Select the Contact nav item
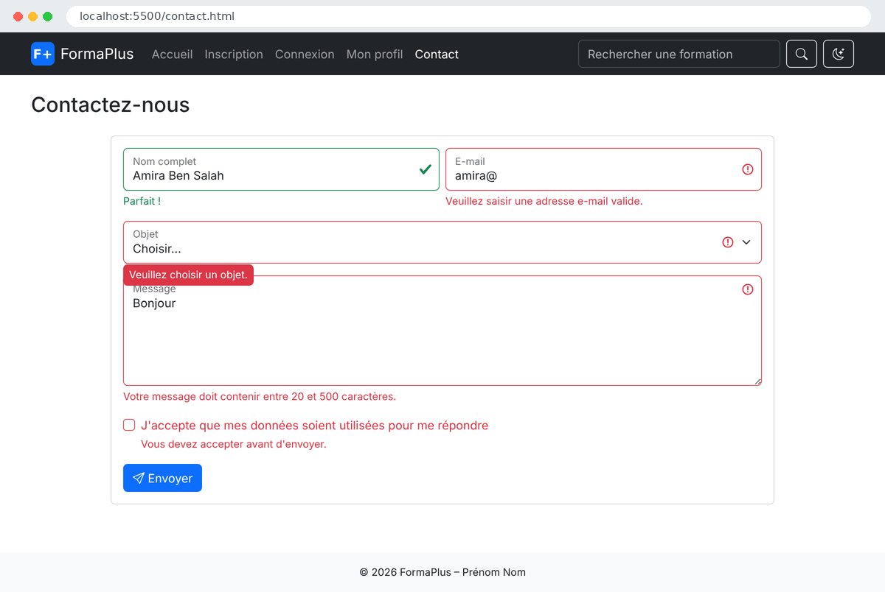Image resolution: width=885 pixels, height=592 pixels. click(437, 54)
